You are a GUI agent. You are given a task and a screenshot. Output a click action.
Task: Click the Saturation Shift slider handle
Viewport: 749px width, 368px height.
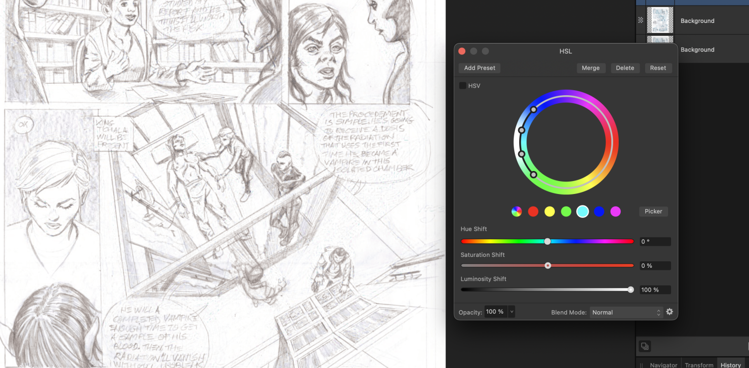click(548, 265)
